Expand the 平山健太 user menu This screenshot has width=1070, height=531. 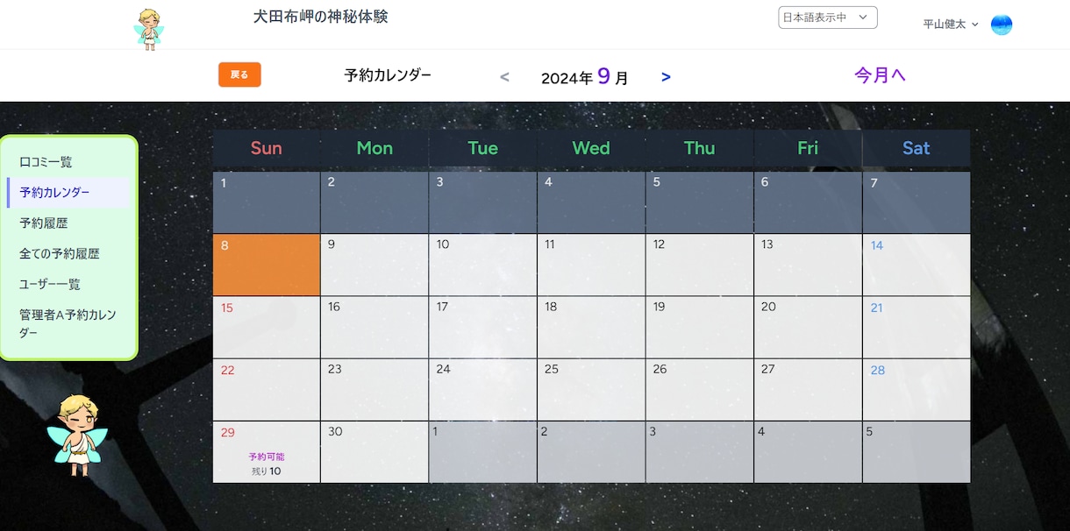pyautogui.click(x=951, y=25)
